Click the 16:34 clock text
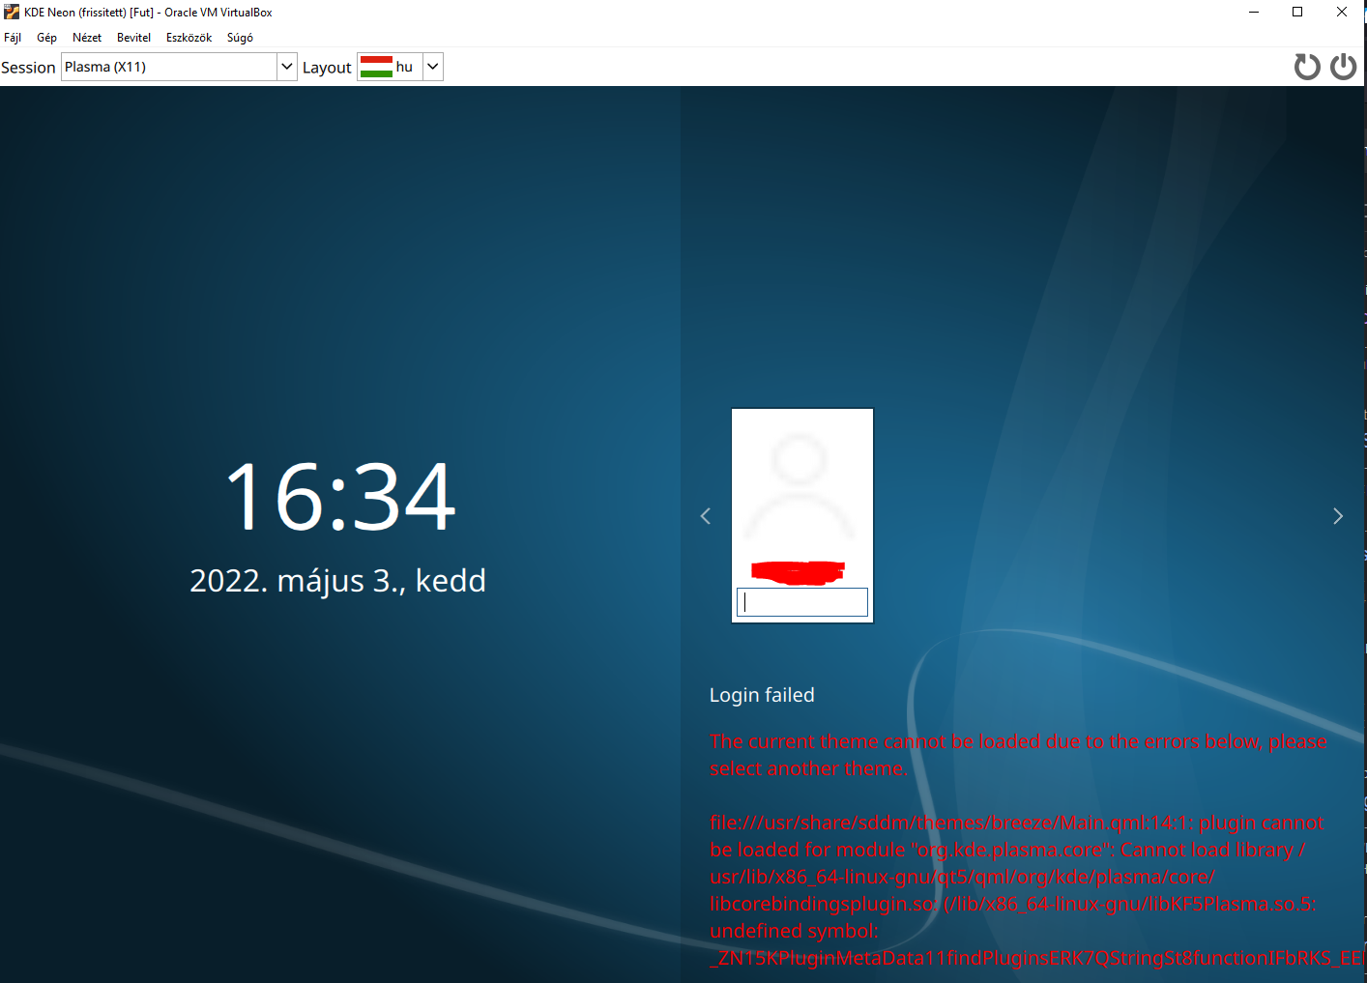This screenshot has height=983, width=1367. [x=339, y=497]
